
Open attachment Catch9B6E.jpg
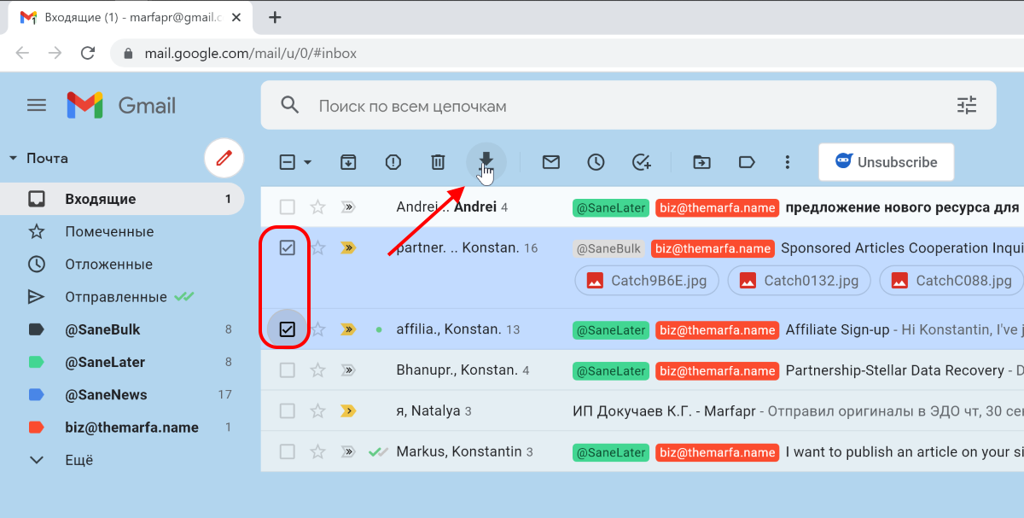647,280
